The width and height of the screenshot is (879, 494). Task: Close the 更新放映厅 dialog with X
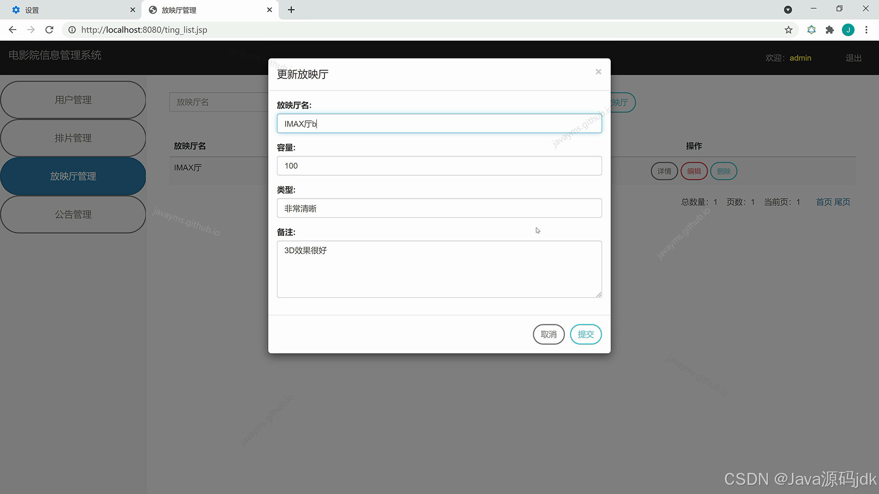pyautogui.click(x=598, y=72)
